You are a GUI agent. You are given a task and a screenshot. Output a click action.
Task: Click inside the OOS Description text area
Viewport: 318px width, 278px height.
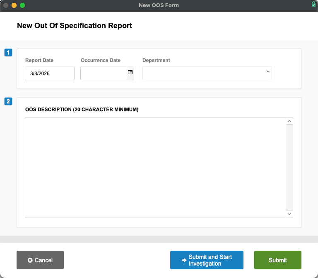[155, 167]
